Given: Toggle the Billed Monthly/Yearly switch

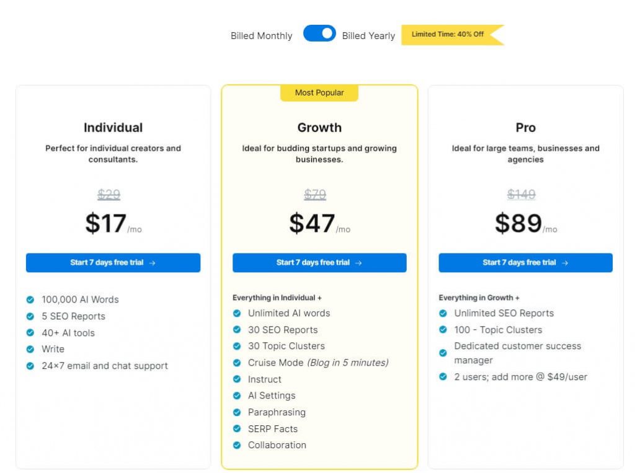Looking at the screenshot, I should [319, 33].
